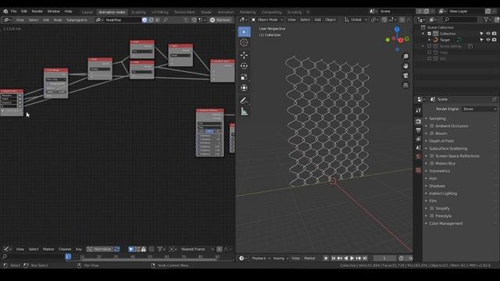Open Subprograms menu in node editor

pyautogui.click(x=77, y=20)
